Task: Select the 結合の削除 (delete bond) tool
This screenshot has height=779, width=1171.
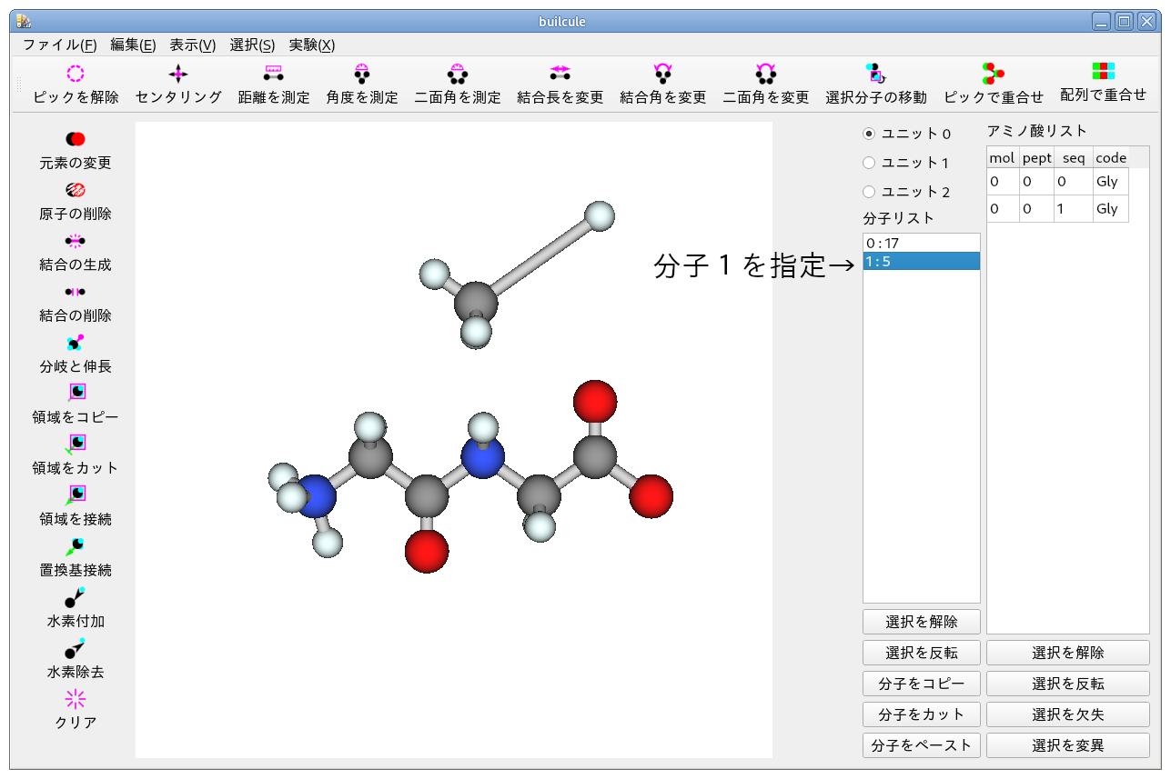Action: click(x=75, y=301)
